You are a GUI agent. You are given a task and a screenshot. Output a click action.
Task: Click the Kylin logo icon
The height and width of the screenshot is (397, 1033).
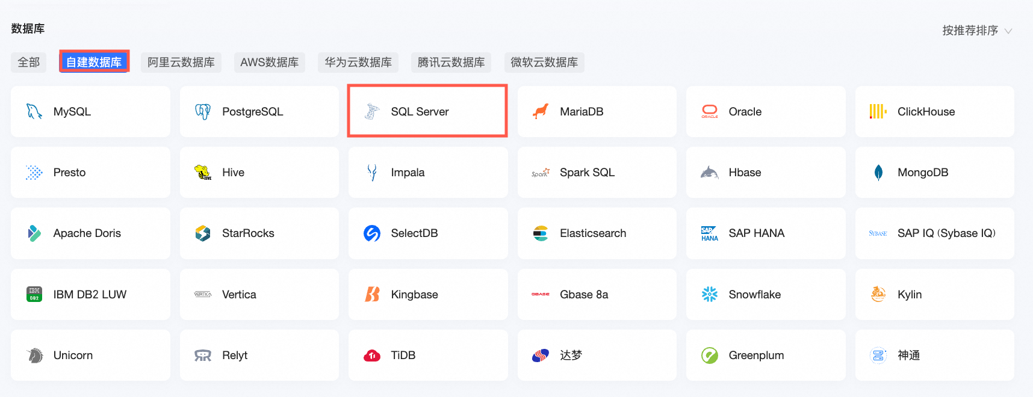coord(878,294)
